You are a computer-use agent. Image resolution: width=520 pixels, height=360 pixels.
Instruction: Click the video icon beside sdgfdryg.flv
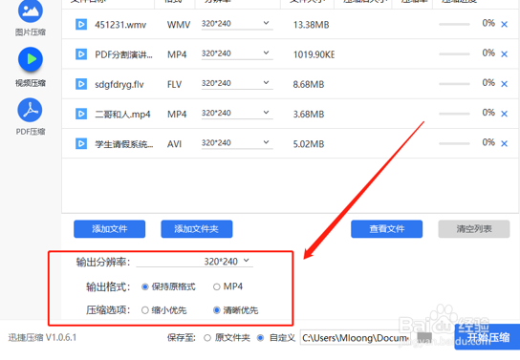(x=81, y=84)
